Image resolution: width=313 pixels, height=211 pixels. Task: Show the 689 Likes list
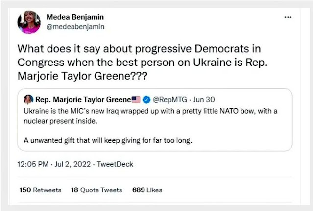(147, 190)
